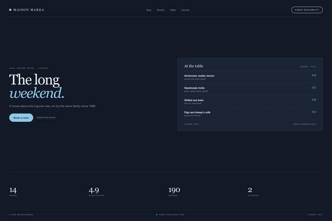Click the blue square Maison Marea logo mark
332x221 pixels.
(10, 10)
